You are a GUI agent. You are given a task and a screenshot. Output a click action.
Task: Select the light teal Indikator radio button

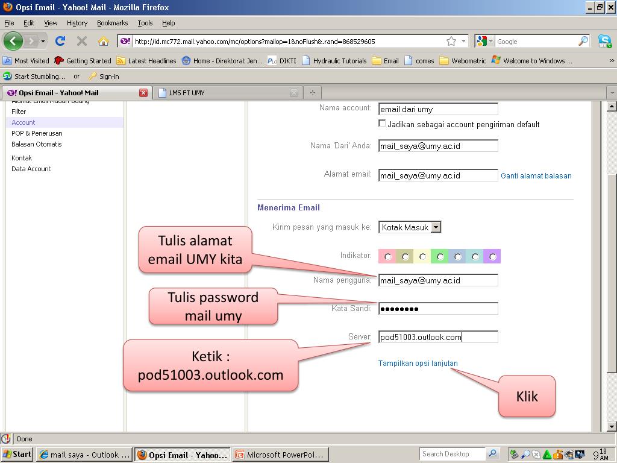point(475,257)
